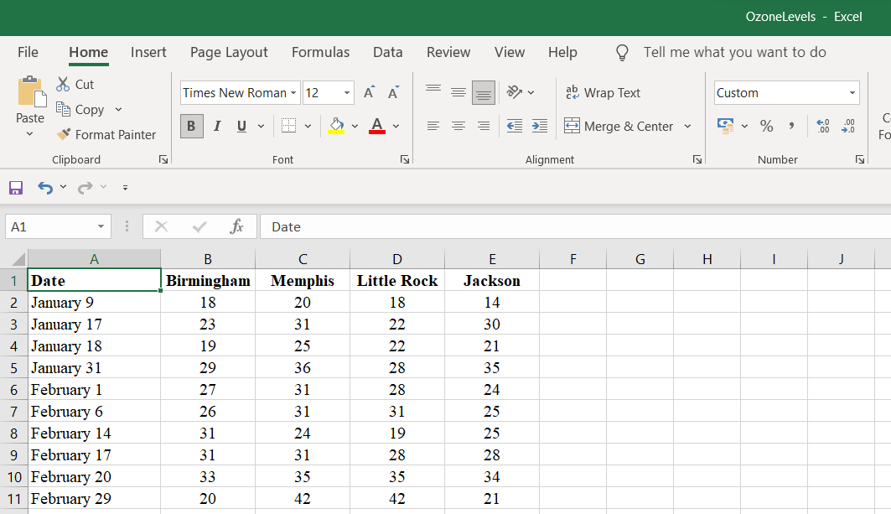Open underline style dropdown arrow
Screen dimensions: 891x514
(x=261, y=126)
